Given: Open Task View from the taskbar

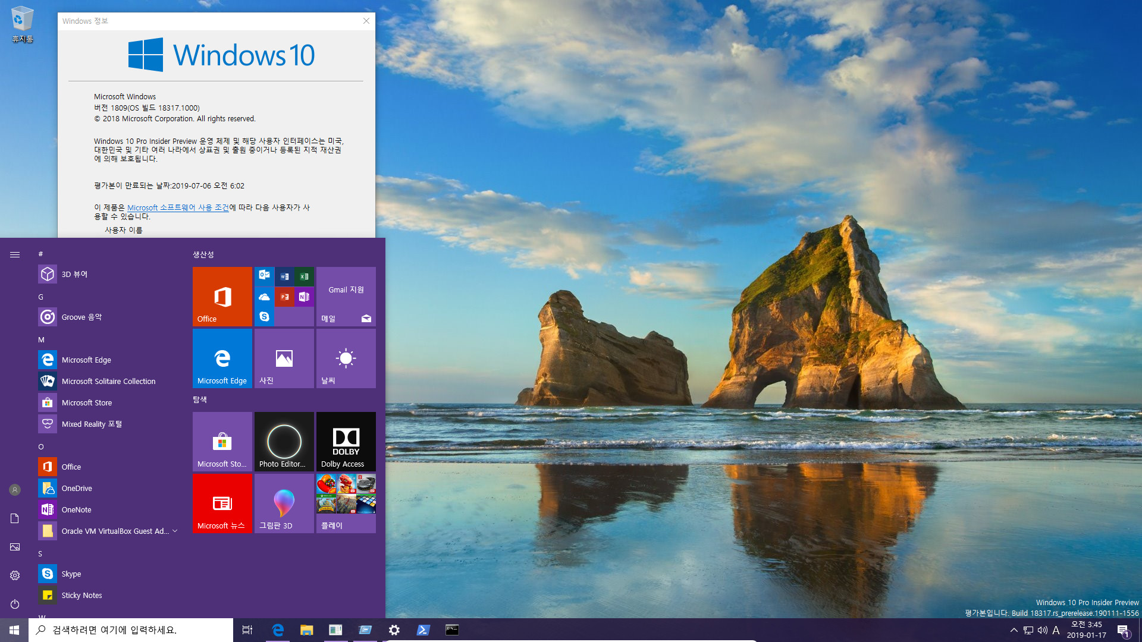Looking at the screenshot, I should pyautogui.click(x=247, y=630).
